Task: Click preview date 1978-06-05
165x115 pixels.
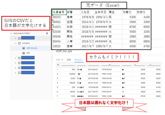Action: (x=107, y=70)
